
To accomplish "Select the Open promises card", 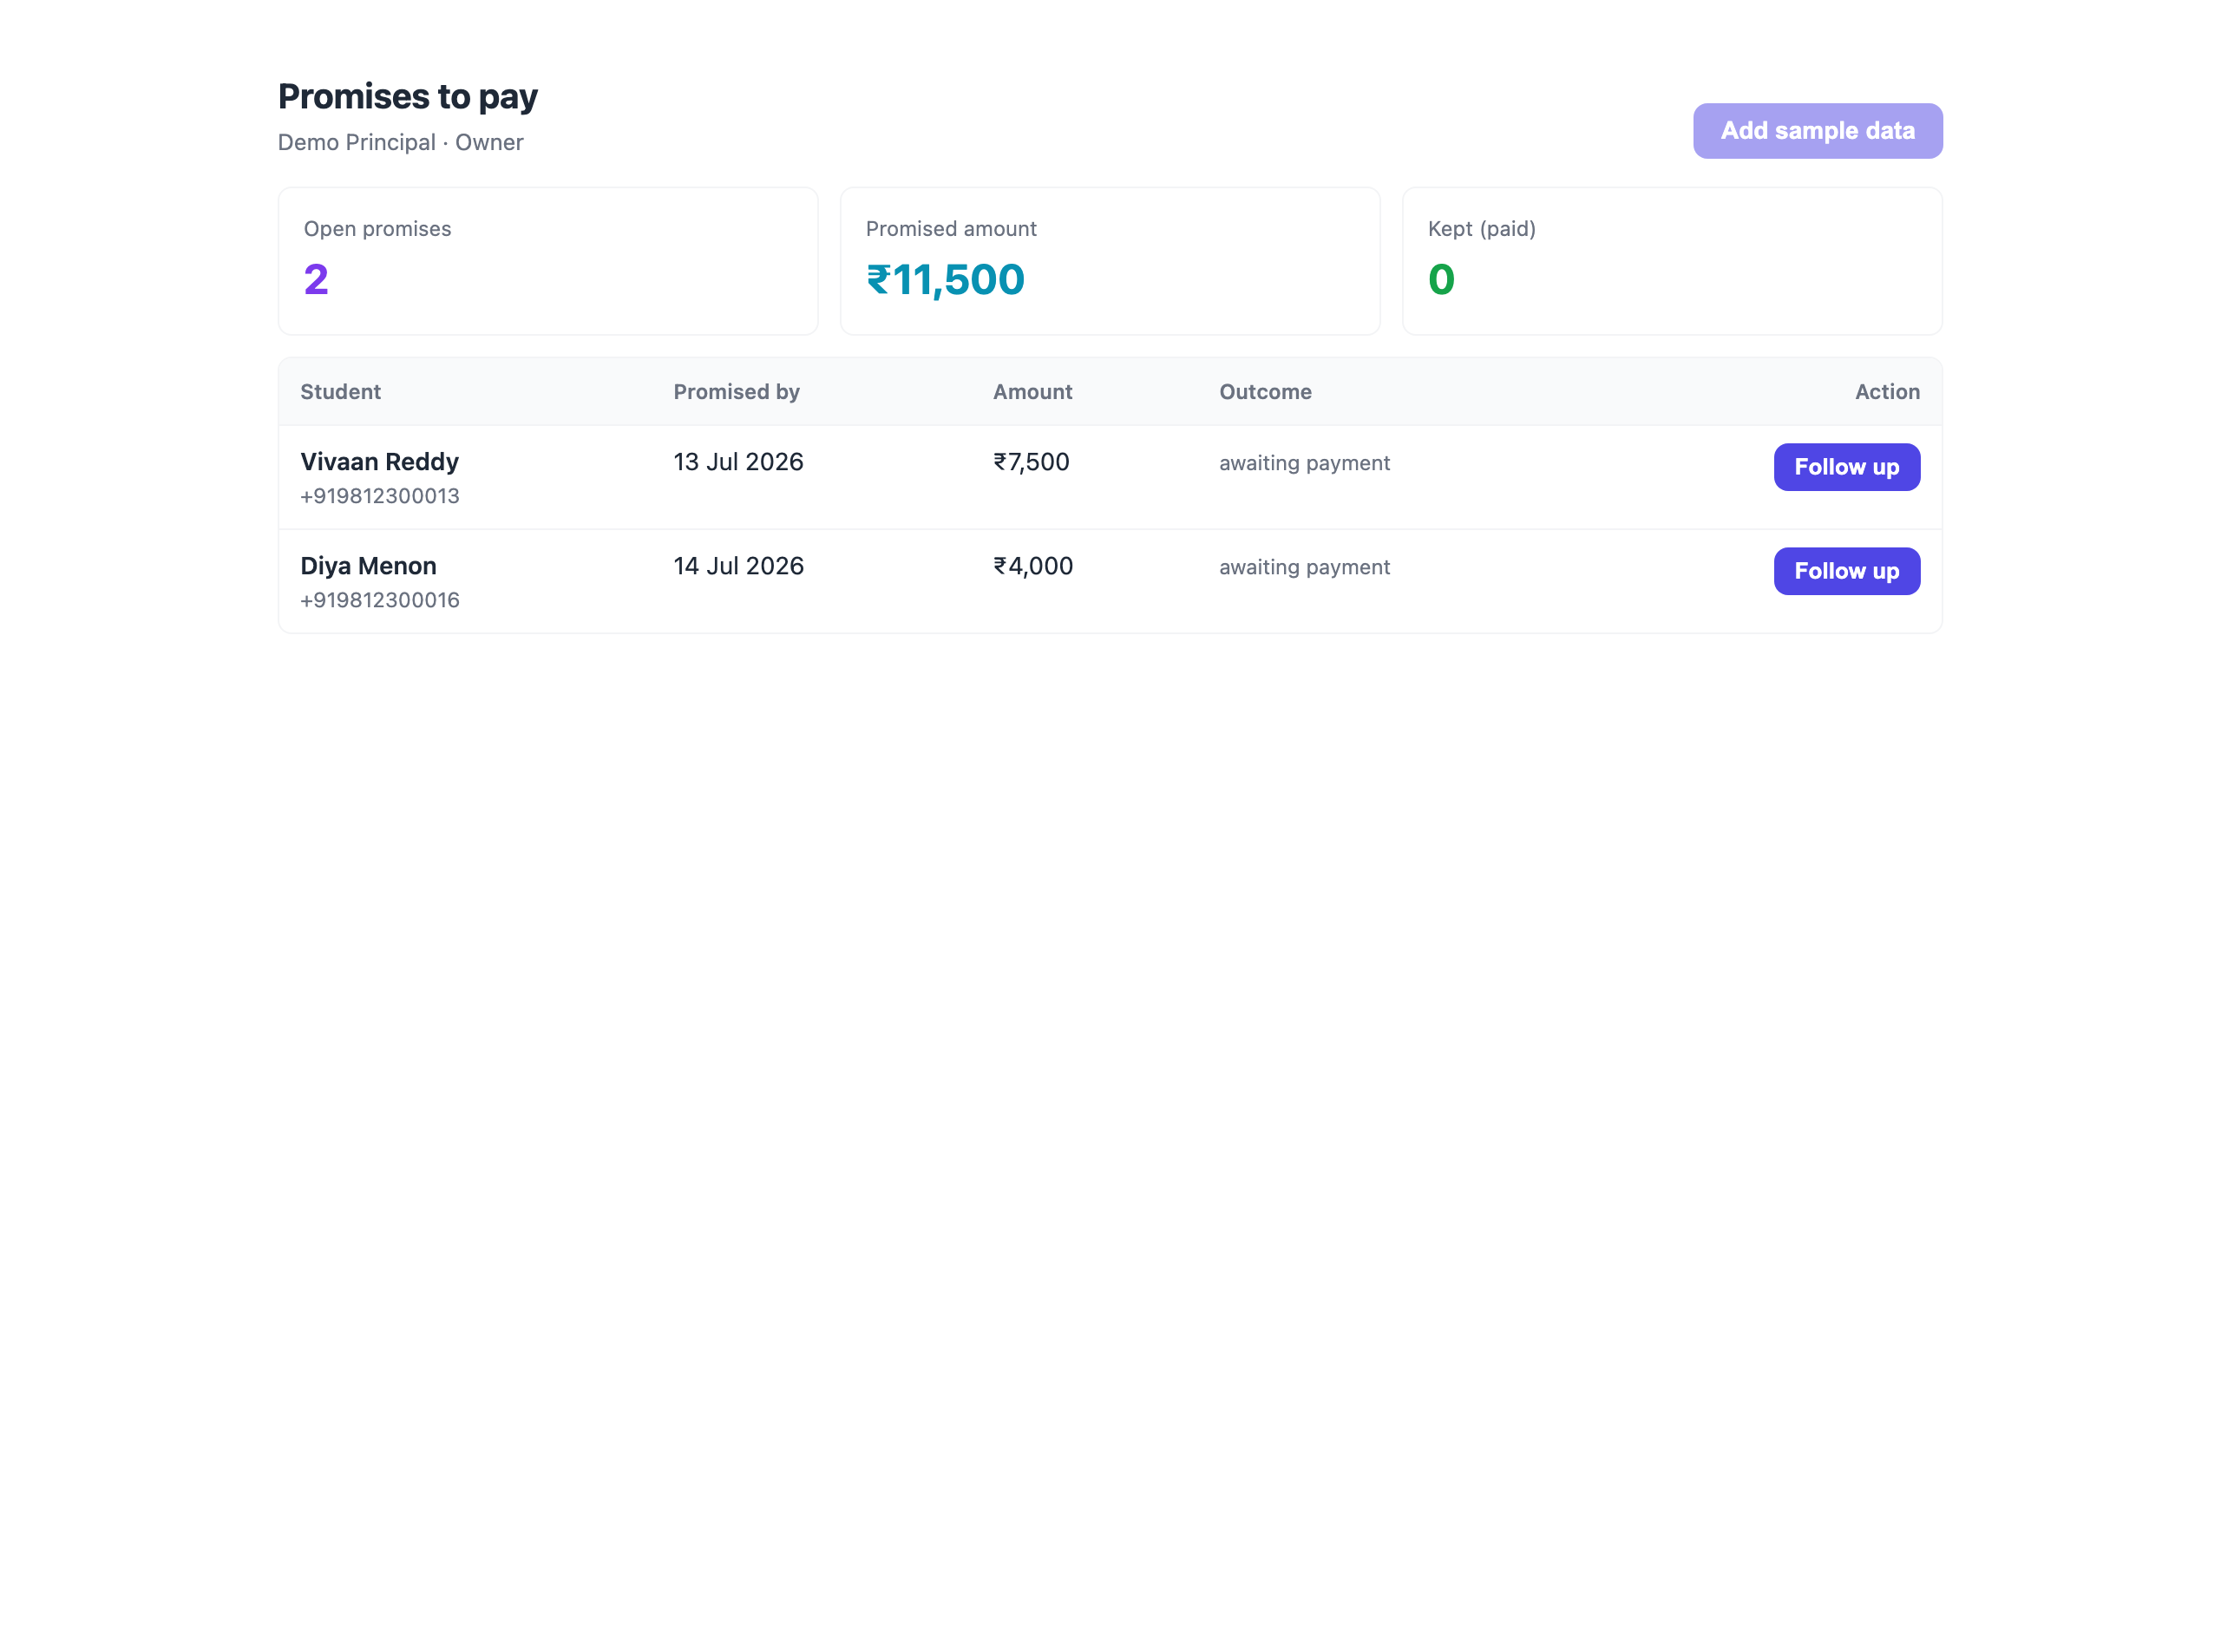I will (547, 260).
